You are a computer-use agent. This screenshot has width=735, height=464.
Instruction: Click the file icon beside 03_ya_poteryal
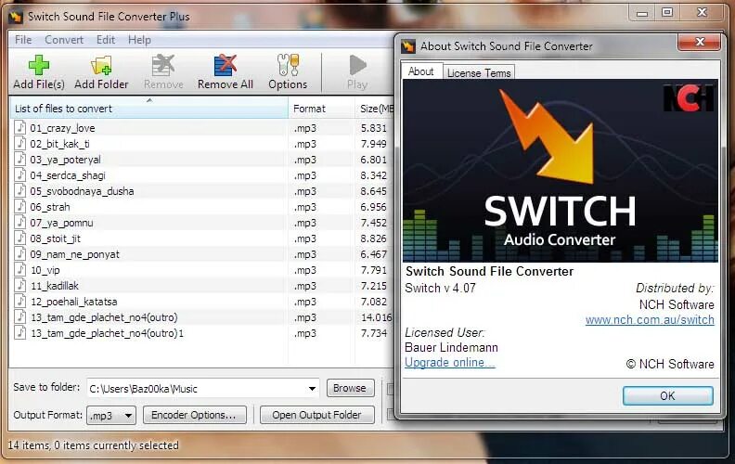[x=19, y=160]
